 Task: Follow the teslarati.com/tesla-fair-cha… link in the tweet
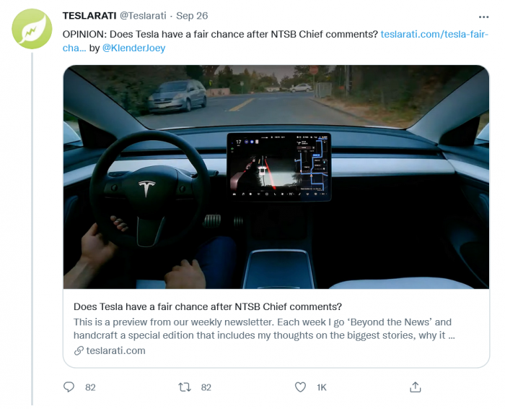[441, 34]
